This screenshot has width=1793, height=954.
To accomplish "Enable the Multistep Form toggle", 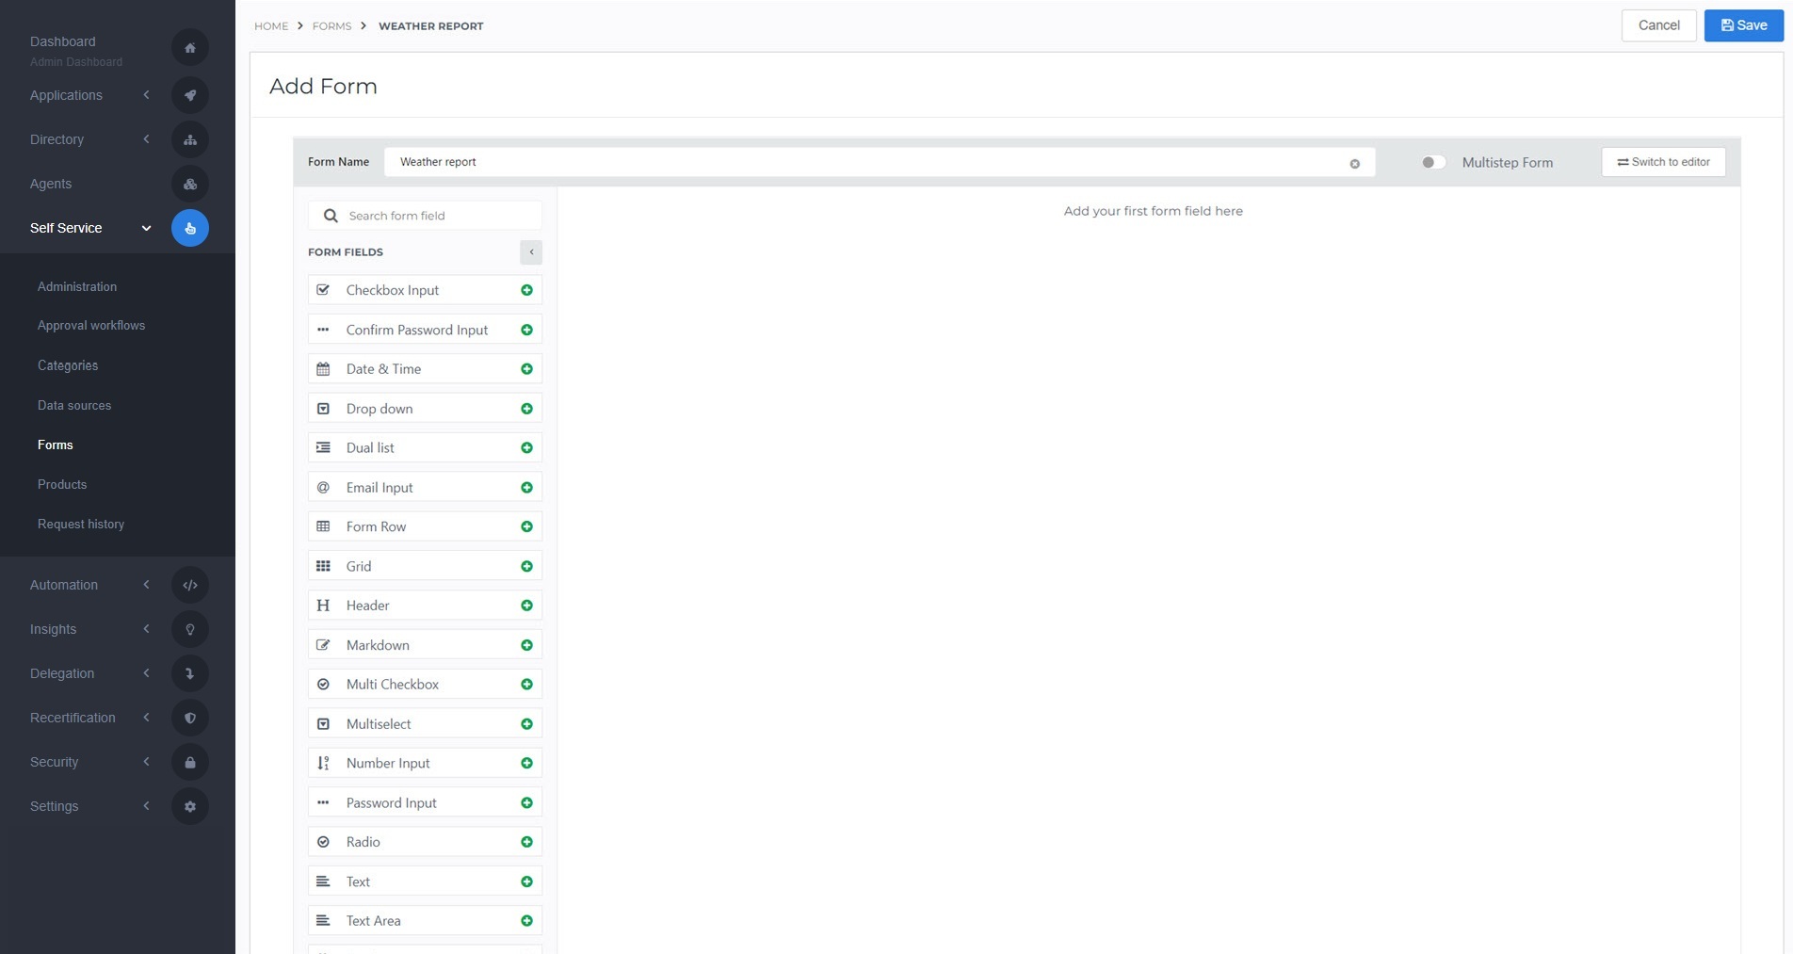I will coord(1432,162).
